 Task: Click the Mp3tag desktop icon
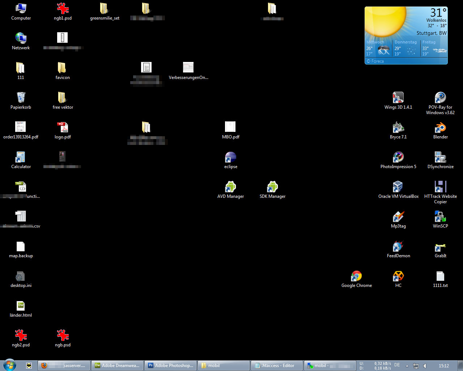coord(398,217)
